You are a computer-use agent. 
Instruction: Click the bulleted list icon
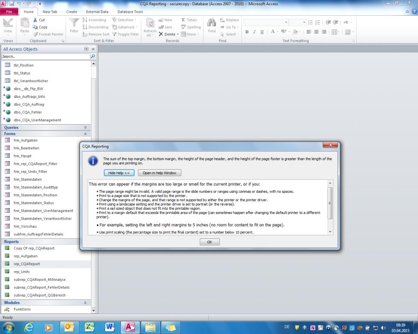coord(310,23)
